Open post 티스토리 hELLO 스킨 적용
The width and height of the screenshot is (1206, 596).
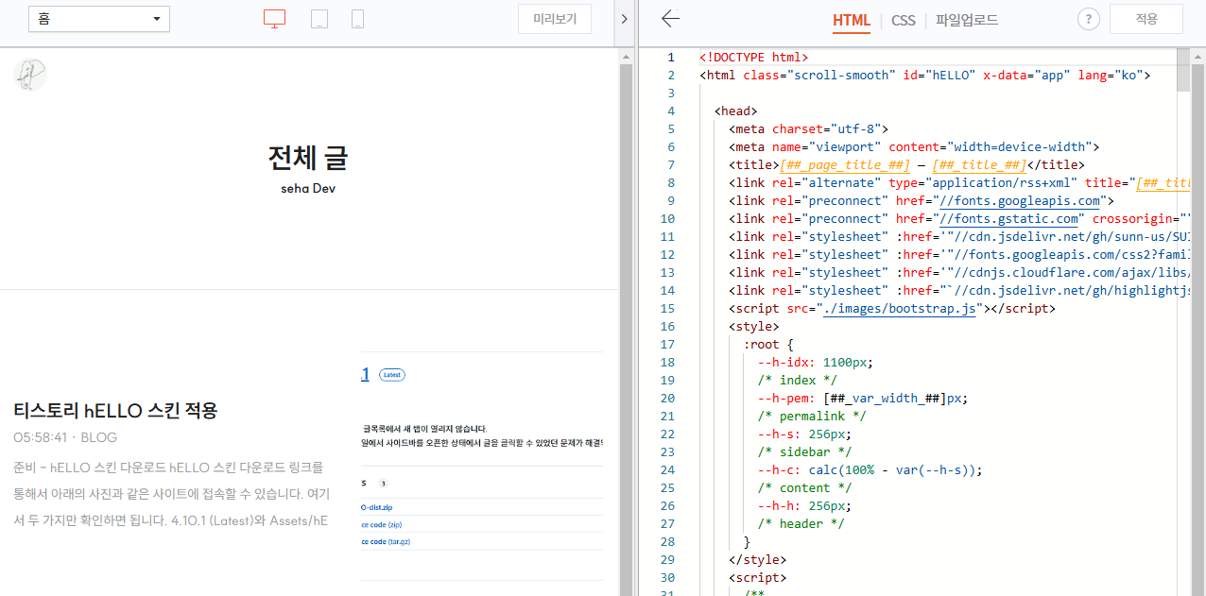click(115, 411)
